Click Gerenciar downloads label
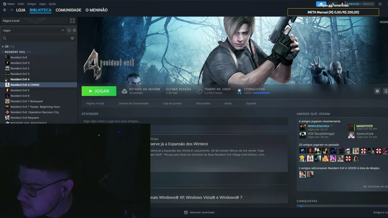 (202, 213)
